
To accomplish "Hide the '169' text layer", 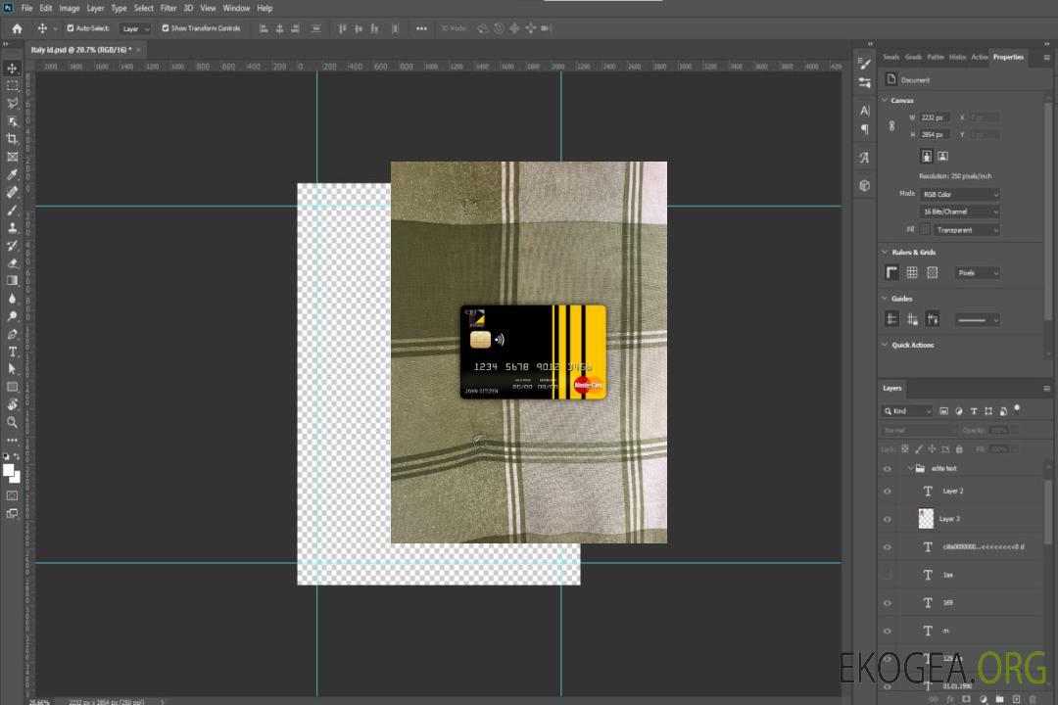I will pos(888,604).
